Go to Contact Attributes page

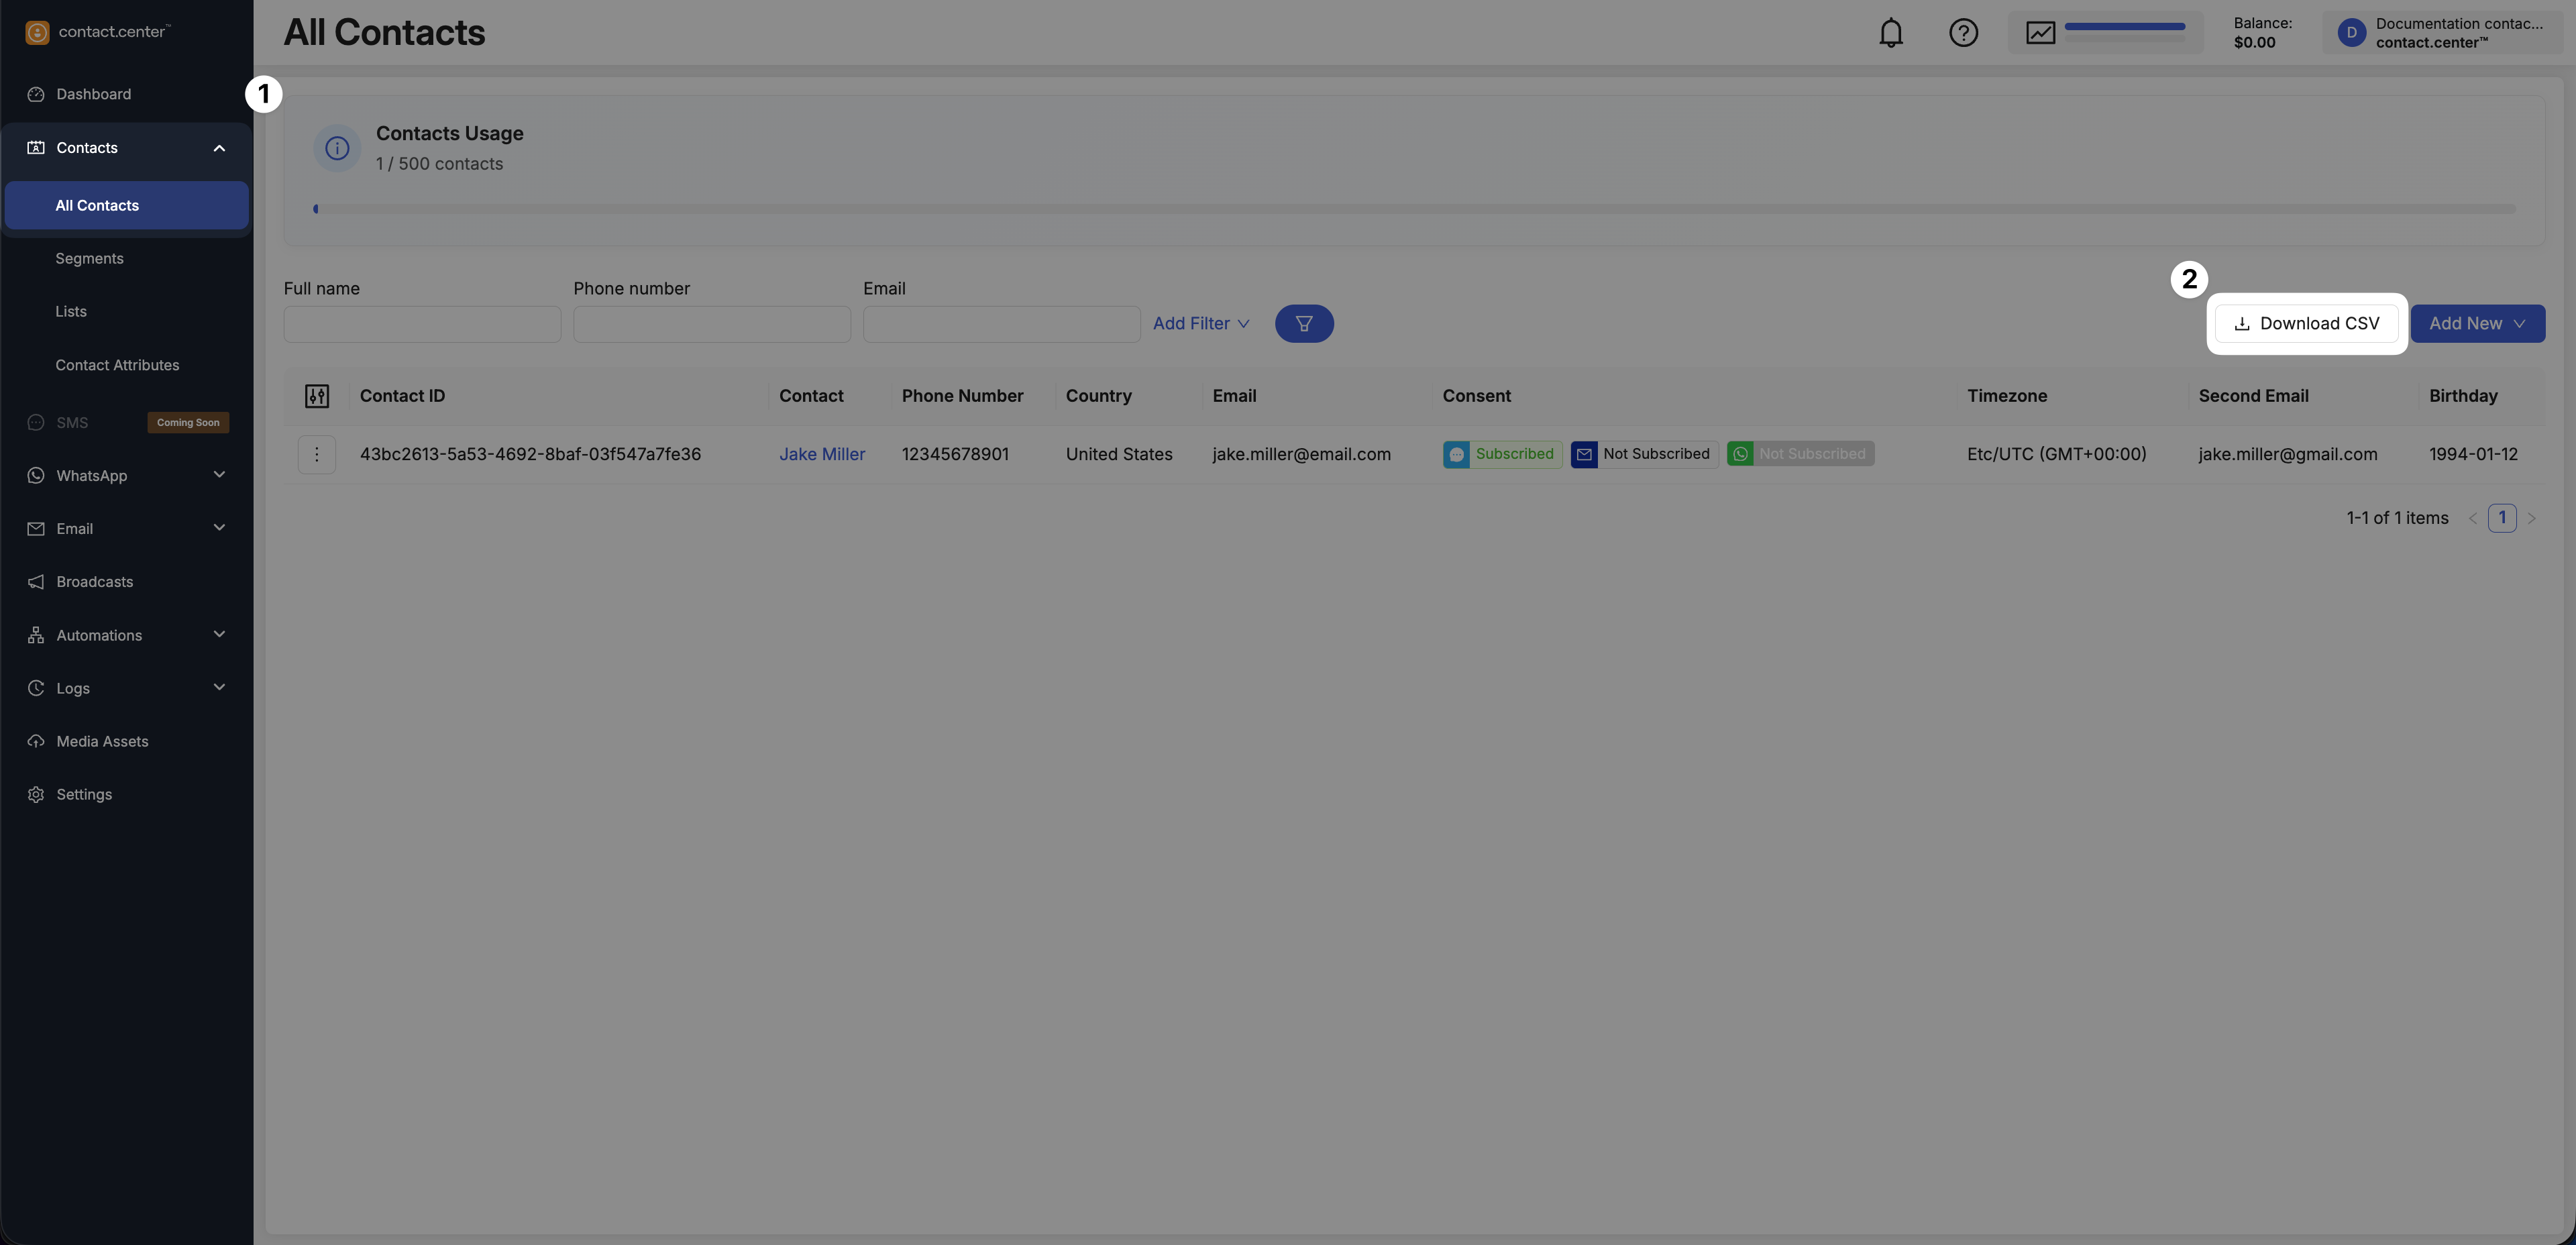tap(117, 365)
